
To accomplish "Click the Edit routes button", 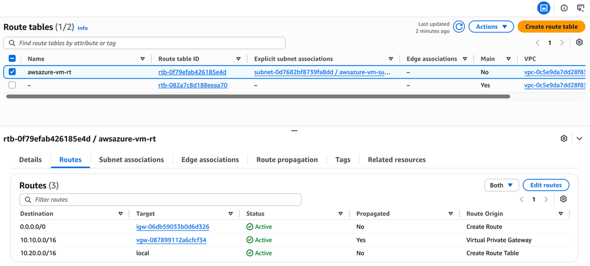I will [546, 185].
